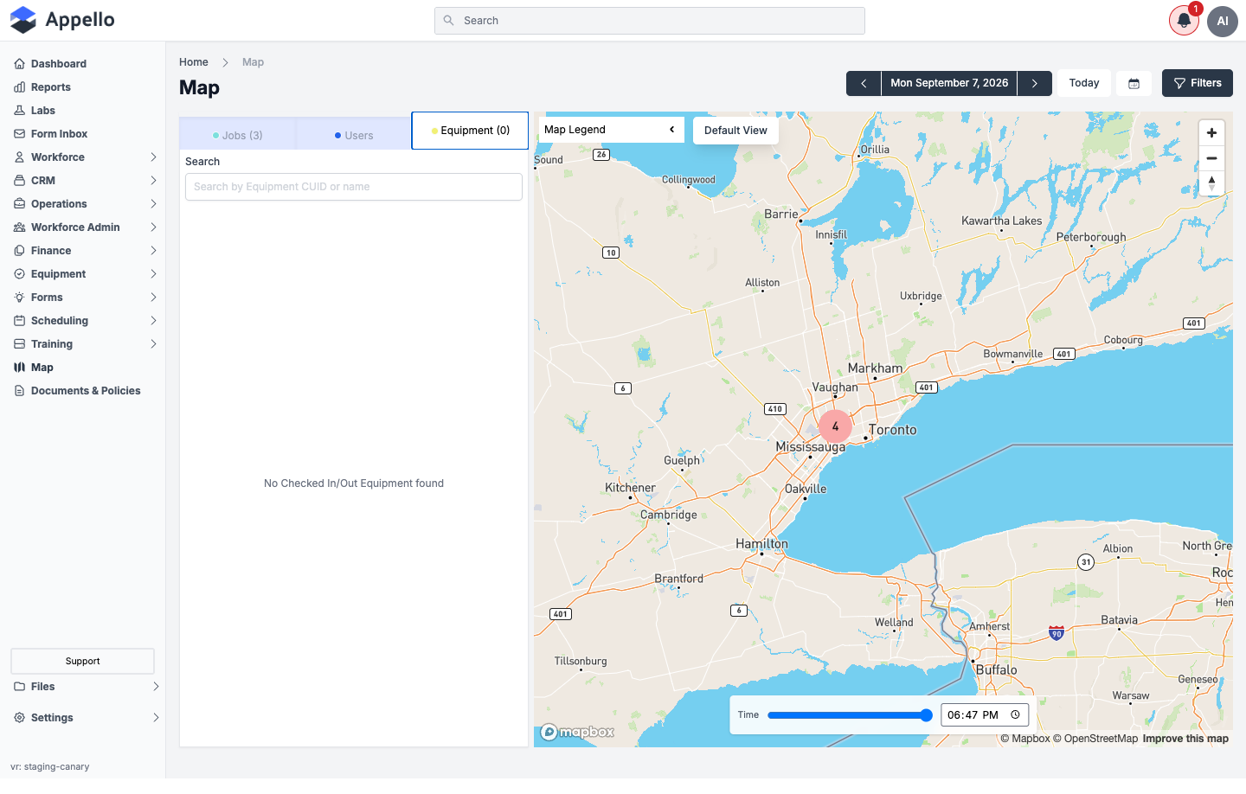Click the Time slider handle
This screenshot has height=794, width=1246.
point(926,715)
